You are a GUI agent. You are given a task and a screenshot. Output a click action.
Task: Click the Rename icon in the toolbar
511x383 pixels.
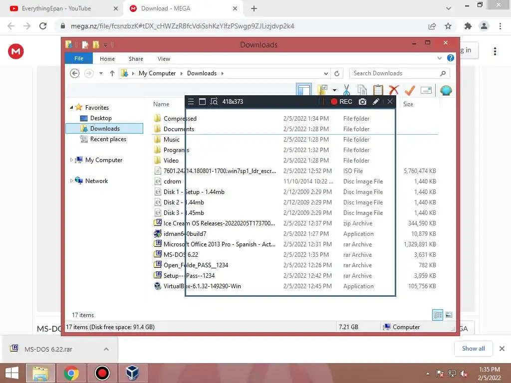tap(426, 90)
